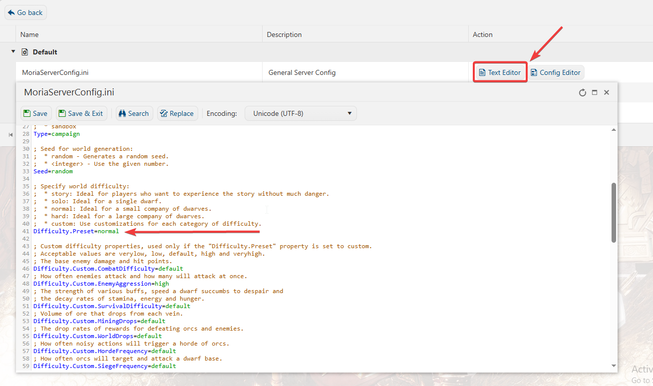The width and height of the screenshot is (653, 386).
Task: Click the Config Editor form icon
Action: point(534,72)
